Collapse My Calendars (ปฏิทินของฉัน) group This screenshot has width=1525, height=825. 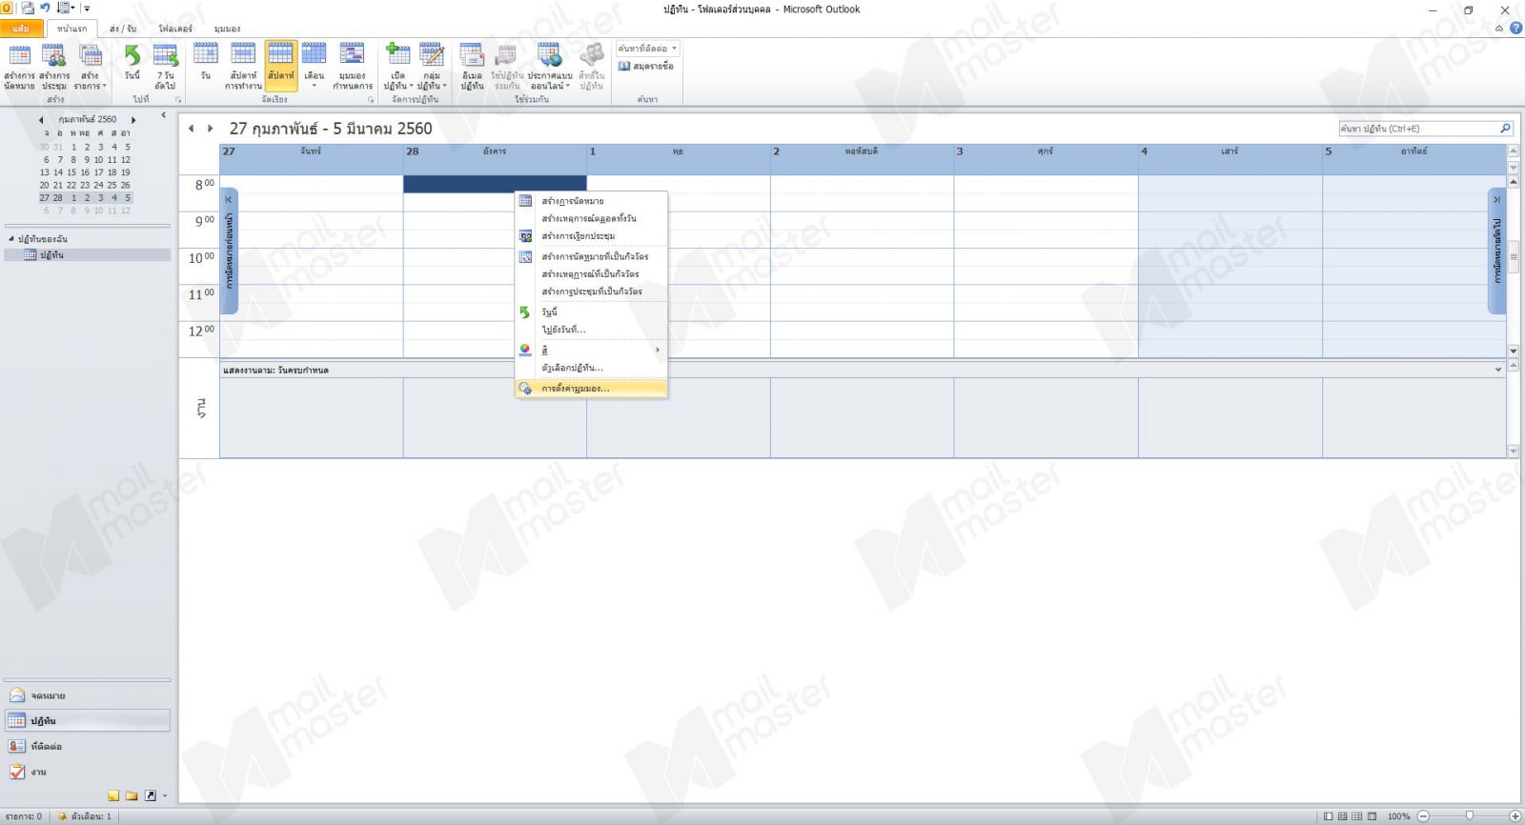point(10,238)
